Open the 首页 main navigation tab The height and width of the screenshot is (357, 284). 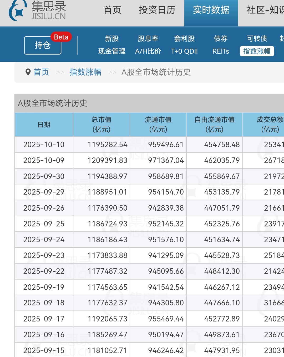(112, 10)
